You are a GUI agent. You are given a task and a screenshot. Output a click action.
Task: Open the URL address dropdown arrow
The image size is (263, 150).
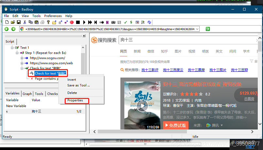[x=197, y=29]
